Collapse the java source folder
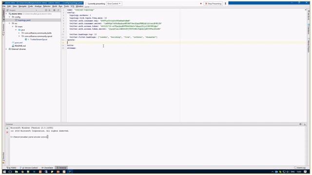This screenshot has height=175, width=312. click(x=16, y=30)
